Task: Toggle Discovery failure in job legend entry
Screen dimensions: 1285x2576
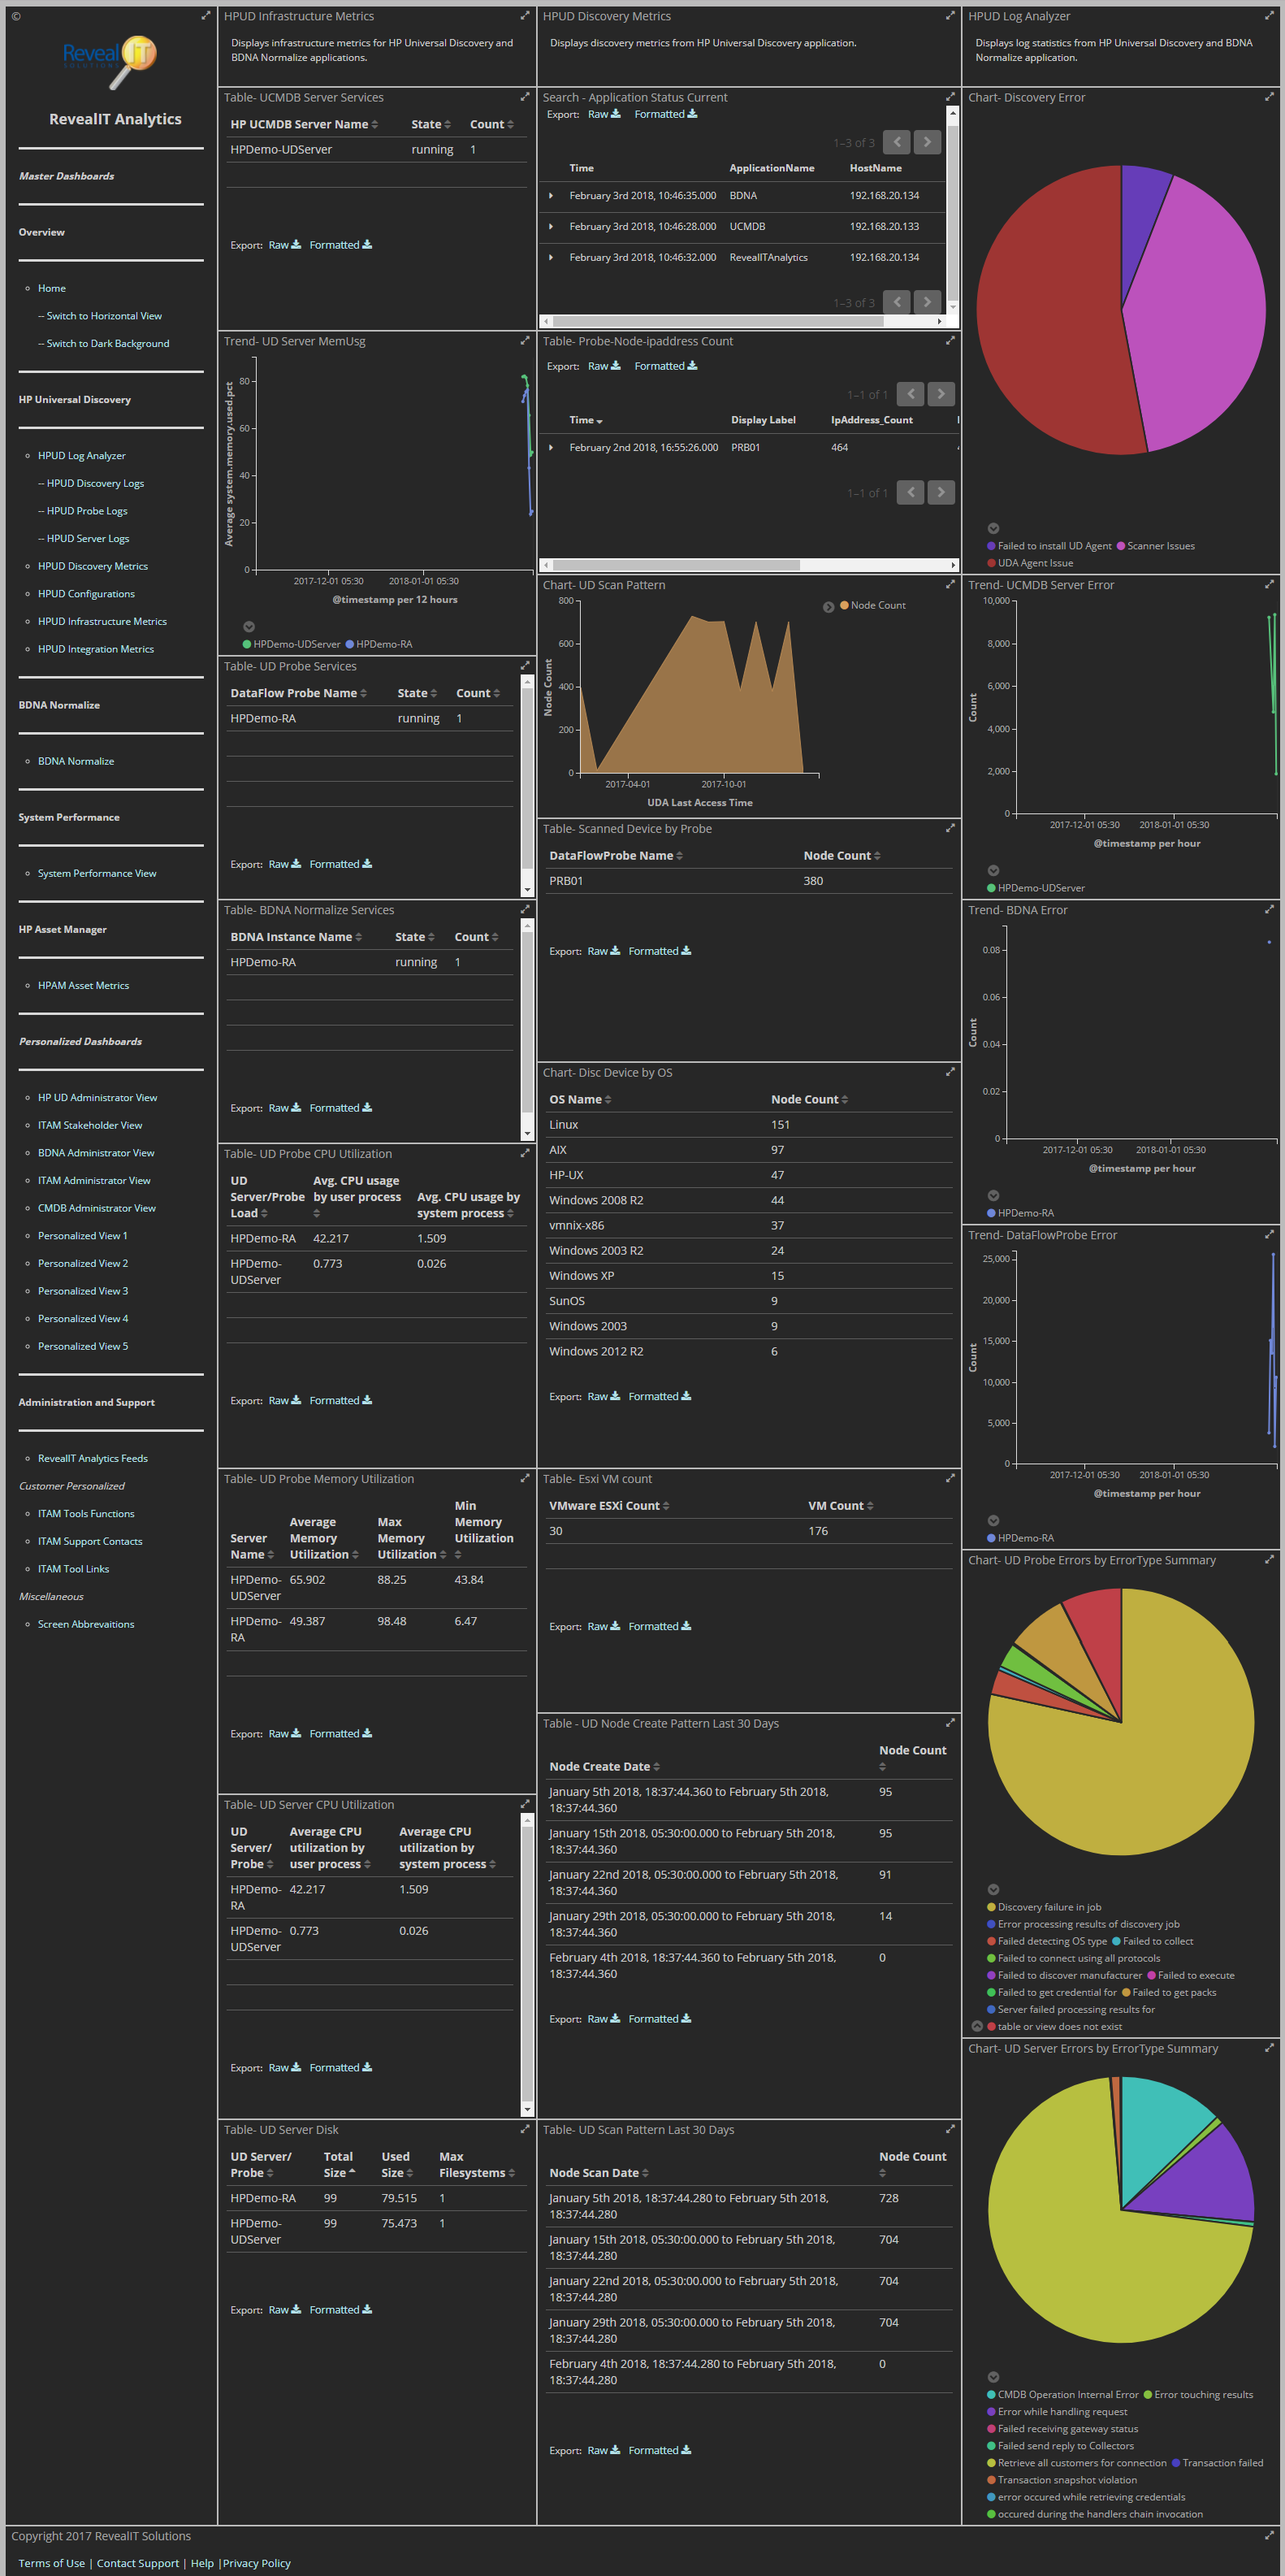Action: click(1045, 1907)
